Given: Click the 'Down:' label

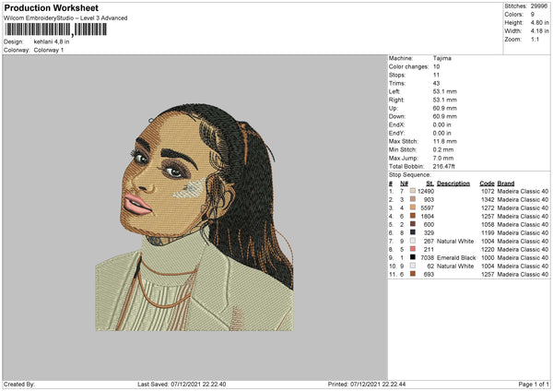Looking at the screenshot, I should [396, 116].
